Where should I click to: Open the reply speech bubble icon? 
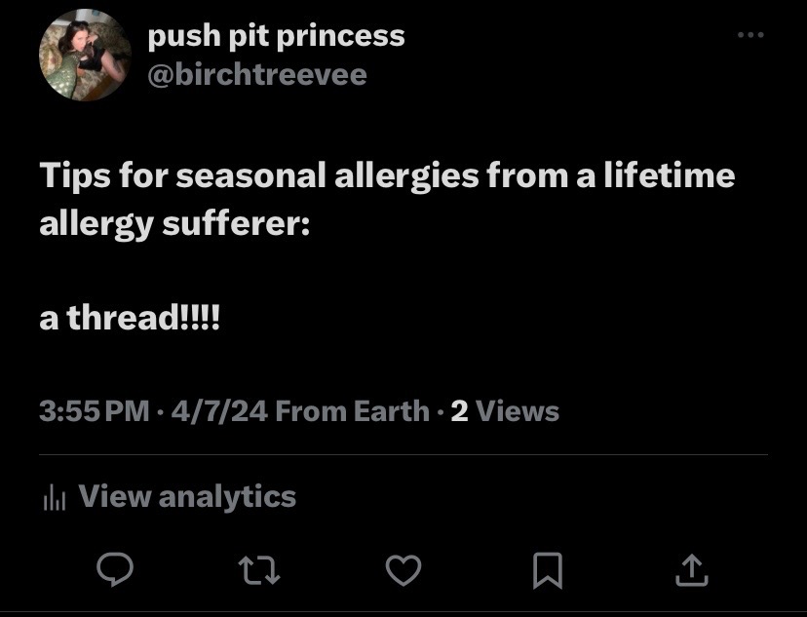point(115,569)
